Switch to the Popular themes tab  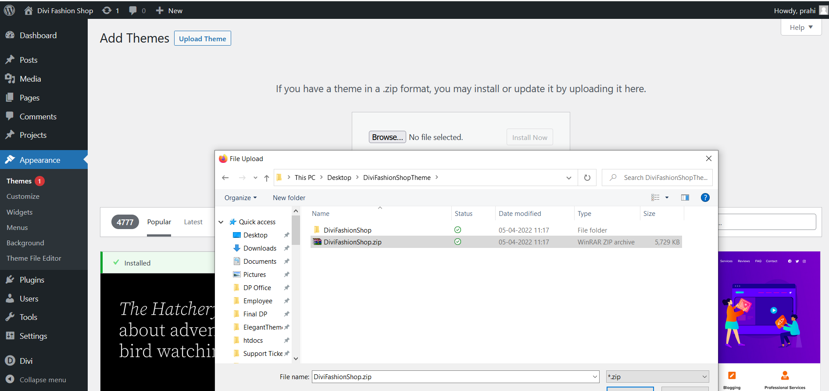[x=159, y=222]
